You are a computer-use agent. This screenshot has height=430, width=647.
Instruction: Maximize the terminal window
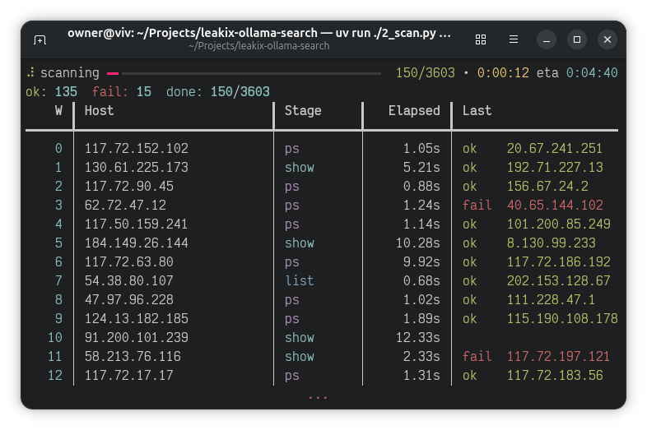pyautogui.click(x=577, y=39)
